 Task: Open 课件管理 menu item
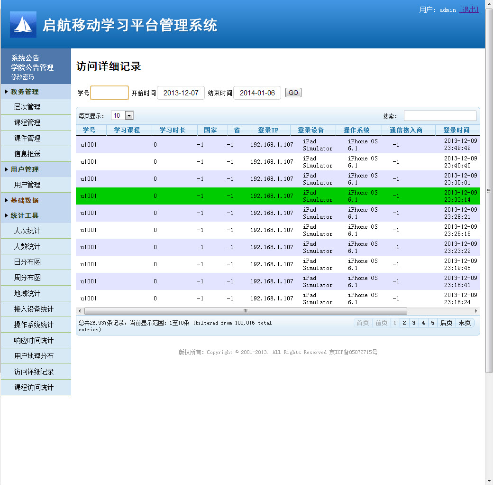point(36,138)
